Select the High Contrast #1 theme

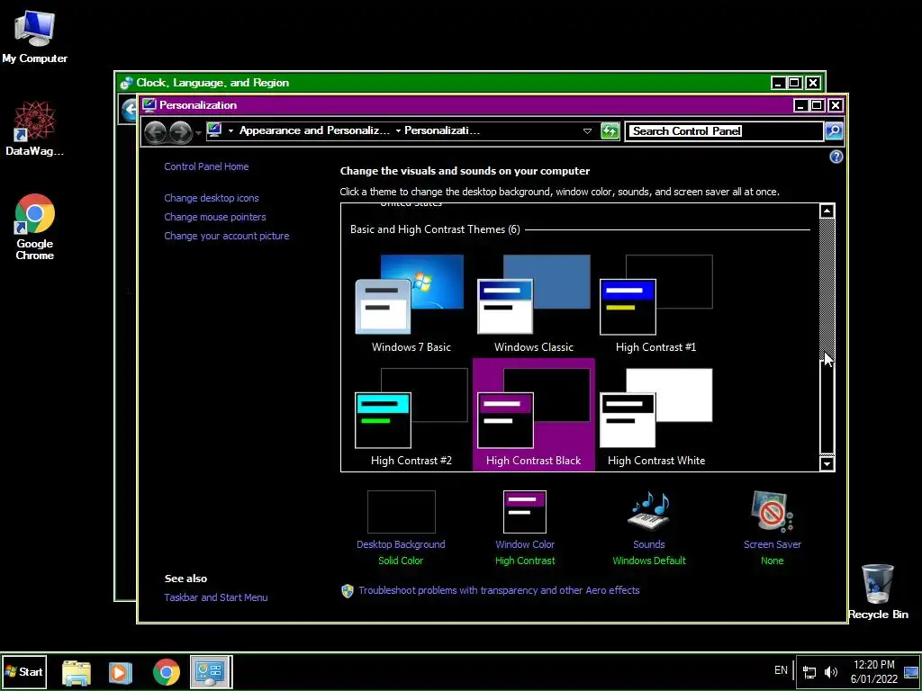(x=655, y=303)
